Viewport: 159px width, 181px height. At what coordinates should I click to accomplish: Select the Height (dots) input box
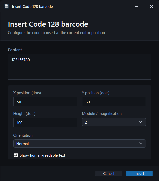(45, 123)
